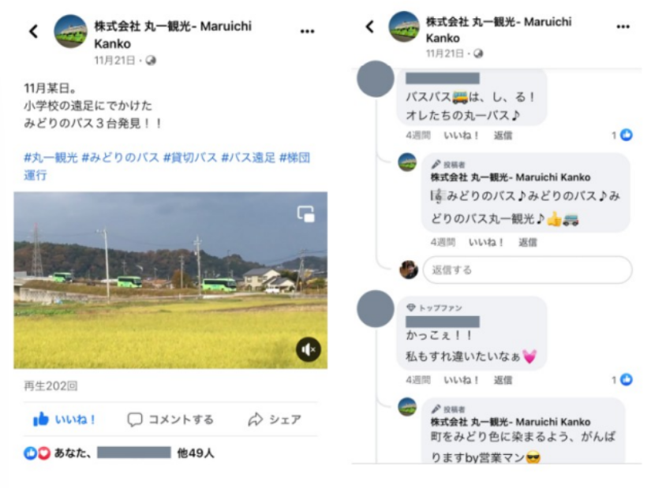
Task: Tap the back arrow in the left post header
Action: (x=34, y=31)
